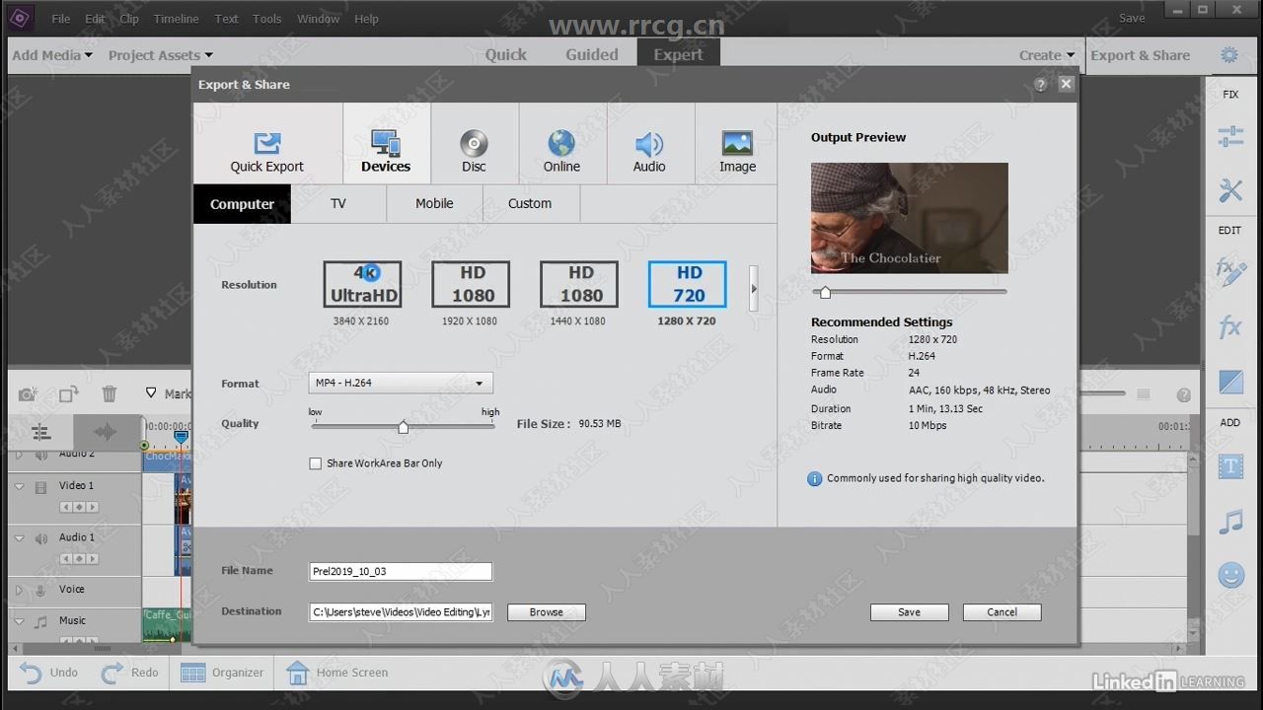The width and height of the screenshot is (1263, 710).
Task: Show more resolution presets arrow
Action: coord(754,288)
